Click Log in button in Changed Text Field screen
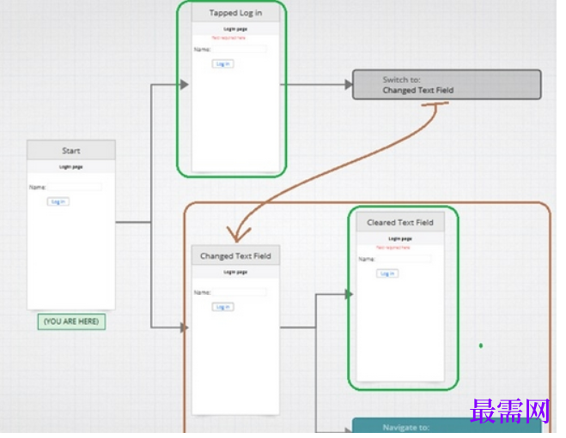 [x=222, y=307]
